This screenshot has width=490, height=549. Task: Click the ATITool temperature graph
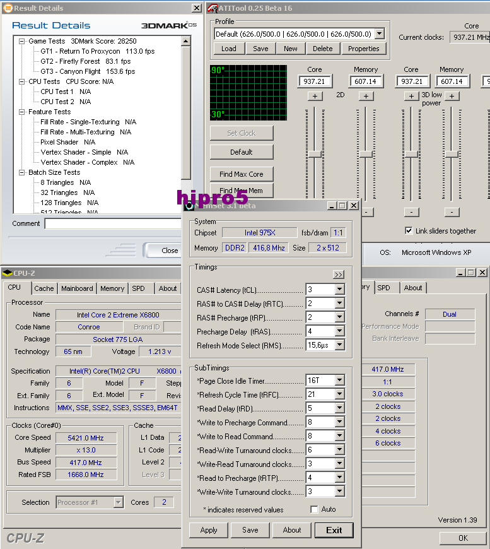(x=248, y=93)
